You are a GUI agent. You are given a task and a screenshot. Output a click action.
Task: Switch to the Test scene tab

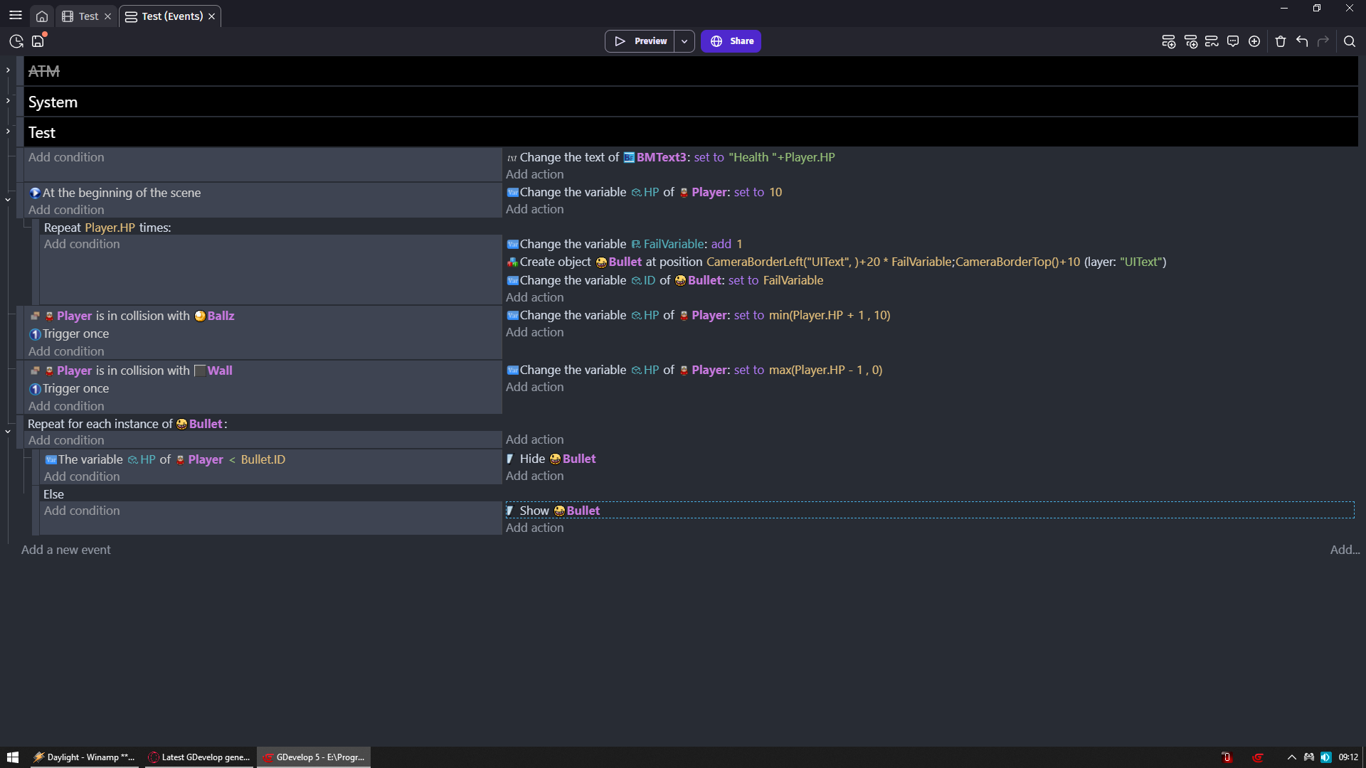(88, 16)
